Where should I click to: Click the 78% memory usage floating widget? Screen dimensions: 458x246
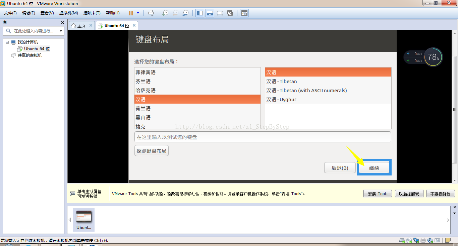click(433, 57)
